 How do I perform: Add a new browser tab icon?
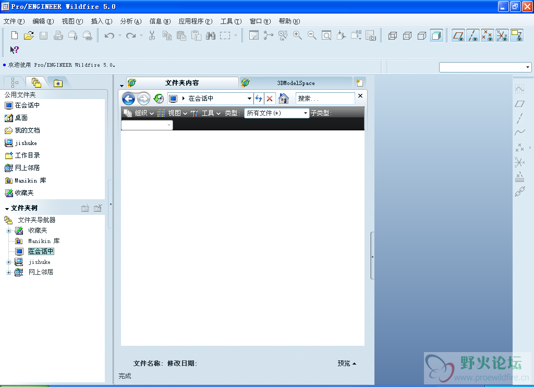[359, 82]
